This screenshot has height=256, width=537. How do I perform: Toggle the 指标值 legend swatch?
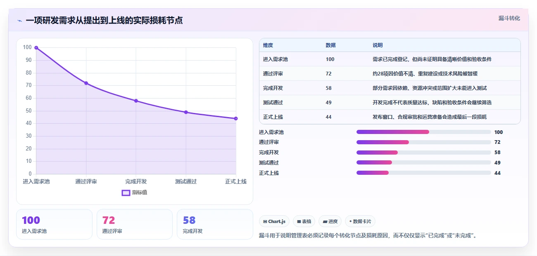pyautogui.click(x=126, y=193)
